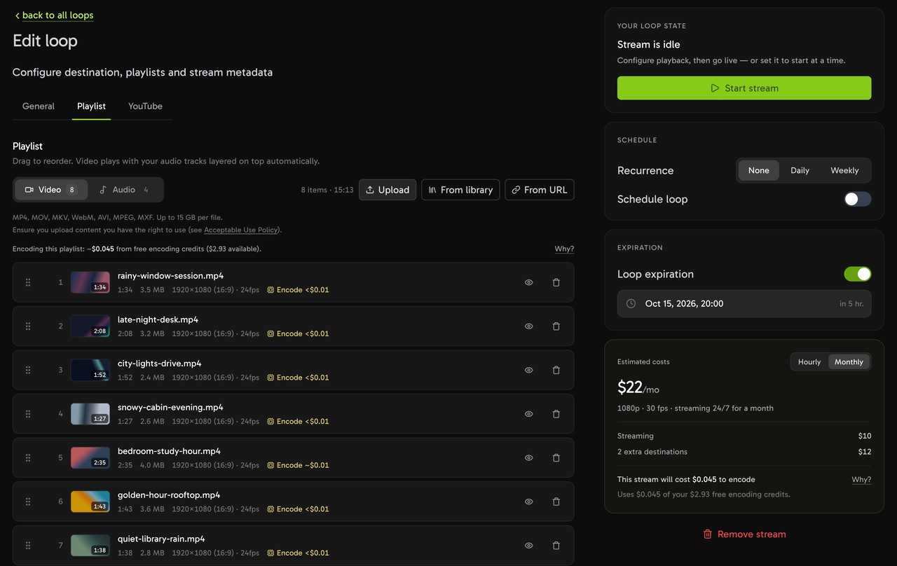The image size is (897, 566).
Task: Show the Audio tracks list
Action: 124,190
